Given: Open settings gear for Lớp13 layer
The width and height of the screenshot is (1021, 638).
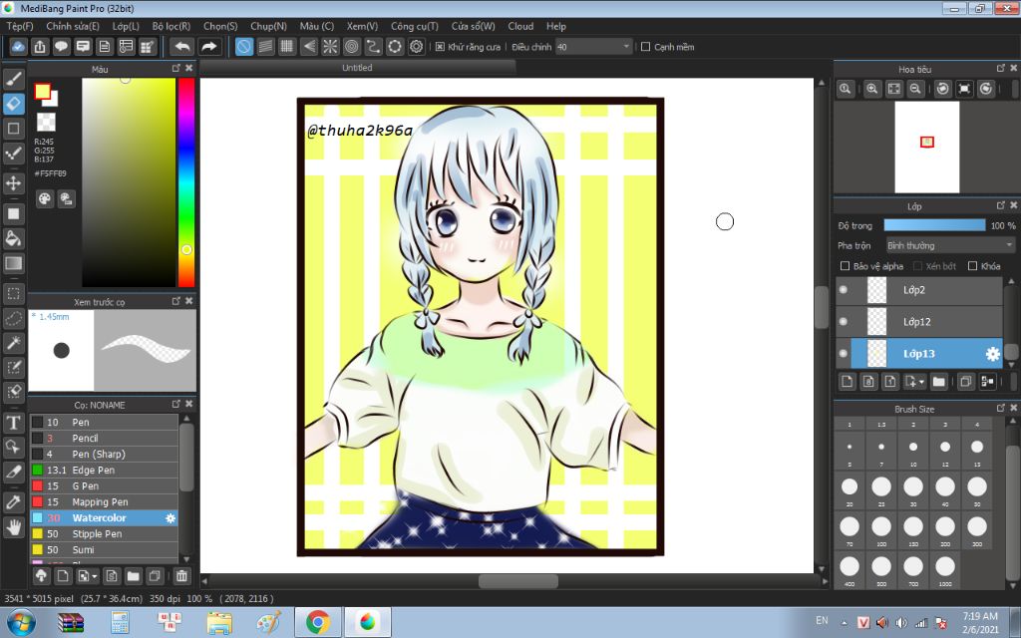Looking at the screenshot, I should point(992,354).
